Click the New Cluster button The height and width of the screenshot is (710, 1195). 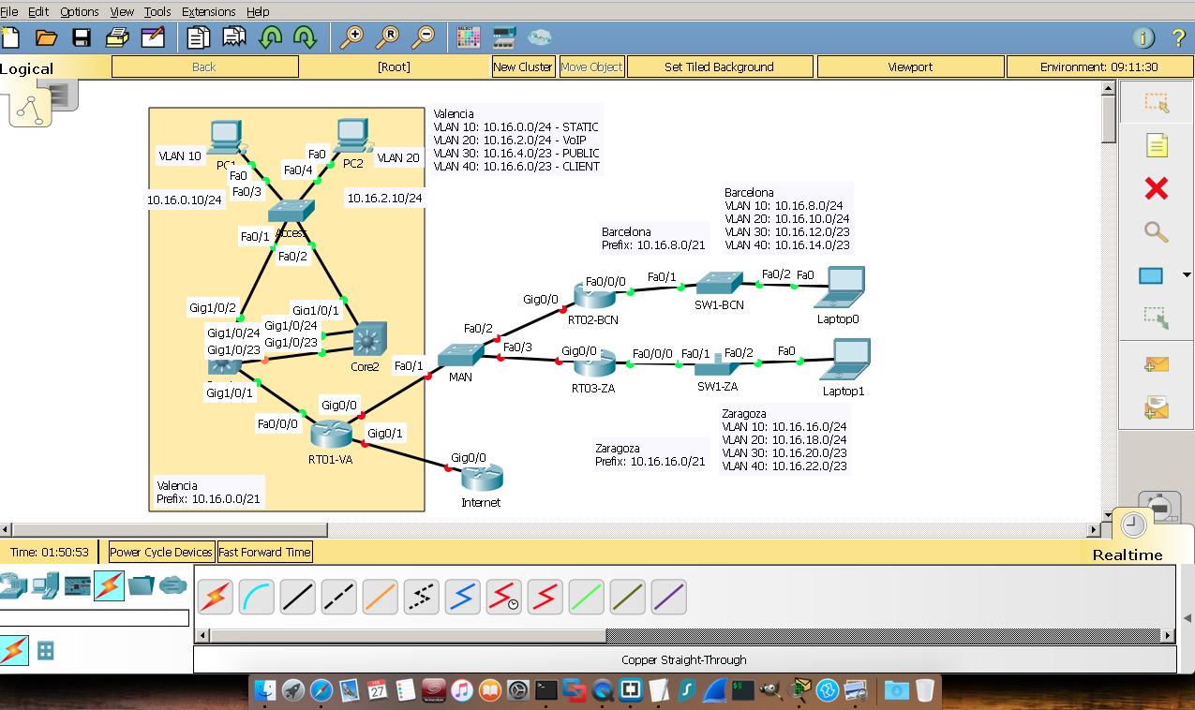coord(523,67)
